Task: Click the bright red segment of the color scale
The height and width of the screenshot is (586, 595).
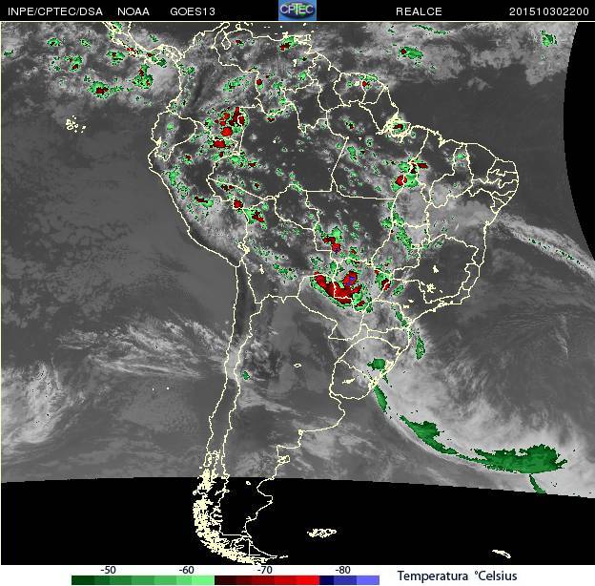Action: 308,580
